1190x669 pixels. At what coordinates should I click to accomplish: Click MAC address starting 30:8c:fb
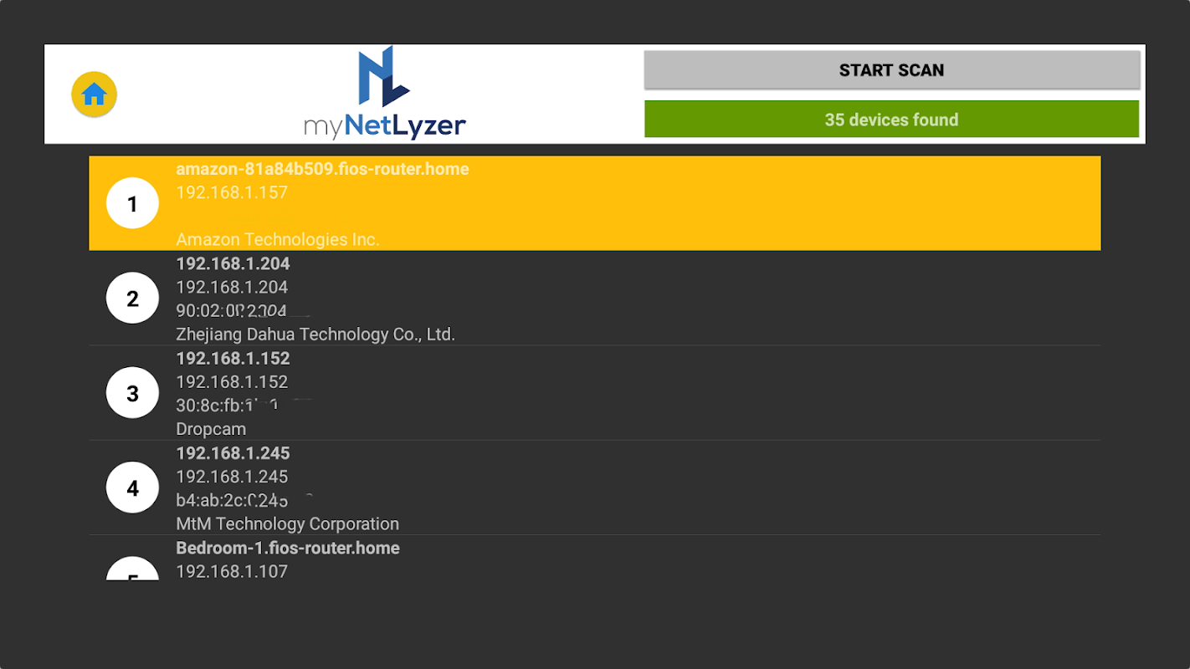point(228,406)
